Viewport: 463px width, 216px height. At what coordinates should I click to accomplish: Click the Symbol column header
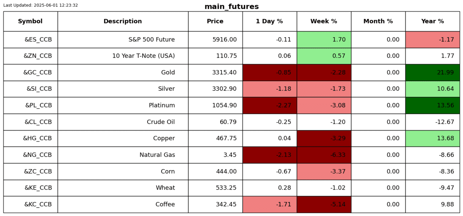(x=30, y=21)
